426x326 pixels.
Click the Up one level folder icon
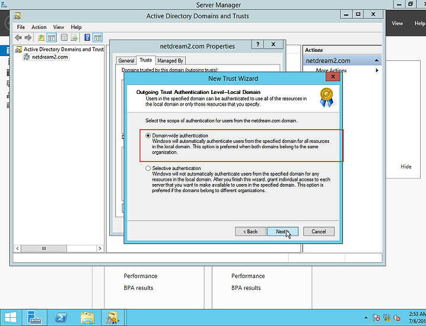point(41,38)
